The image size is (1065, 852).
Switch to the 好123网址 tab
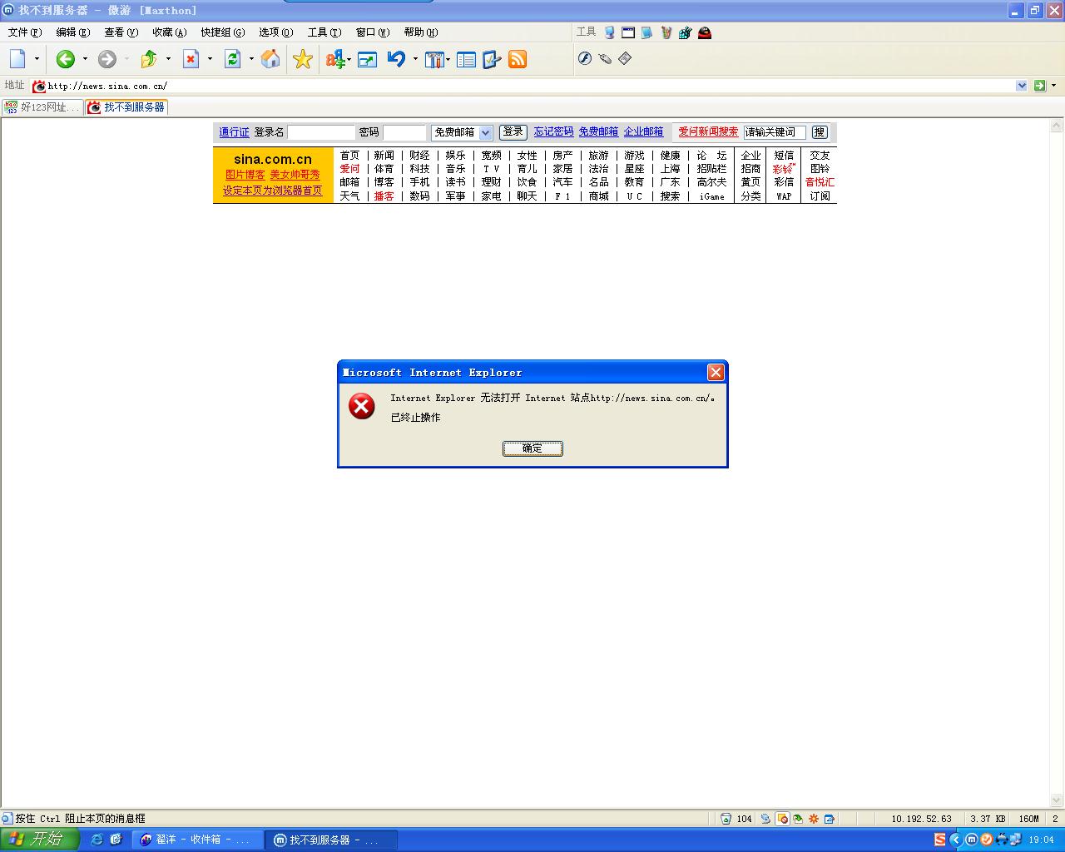pyautogui.click(x=42, y=107)
